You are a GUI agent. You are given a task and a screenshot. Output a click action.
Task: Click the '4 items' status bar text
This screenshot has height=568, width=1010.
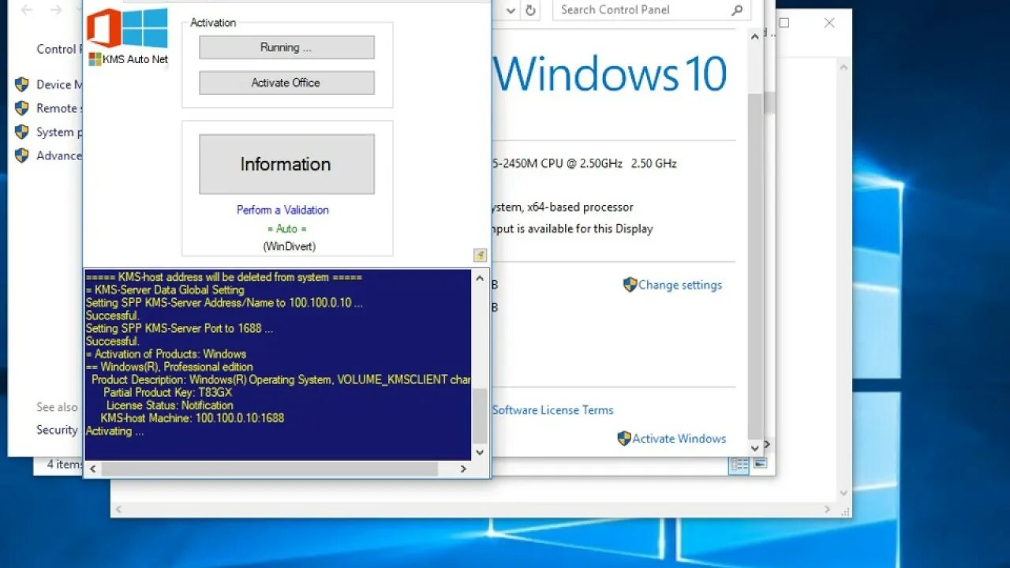tap(64, 464)
